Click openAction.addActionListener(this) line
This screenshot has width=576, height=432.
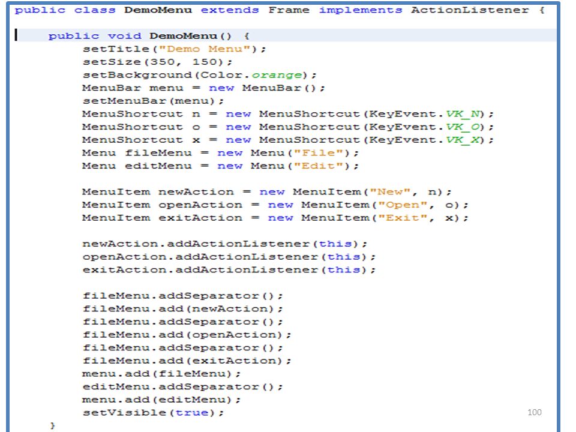coord(229,257)
